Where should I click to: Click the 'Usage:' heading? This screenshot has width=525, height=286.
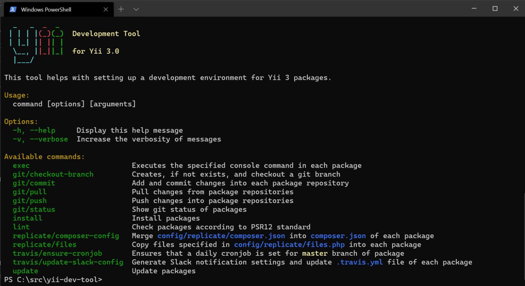click(x=17, y=95)
